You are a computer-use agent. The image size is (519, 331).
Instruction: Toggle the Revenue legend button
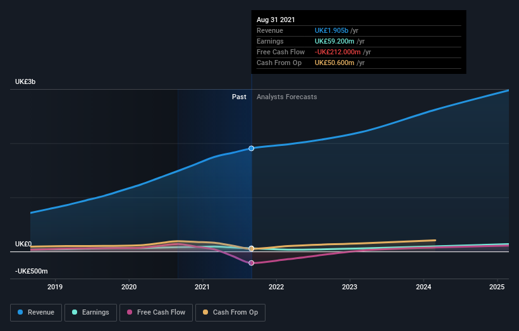click(x=36, y=313)
